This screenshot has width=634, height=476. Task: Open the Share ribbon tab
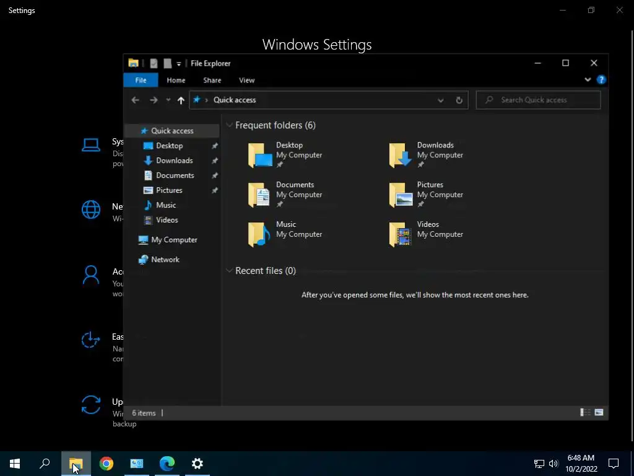pyautogui.click(x=212, y=80)
